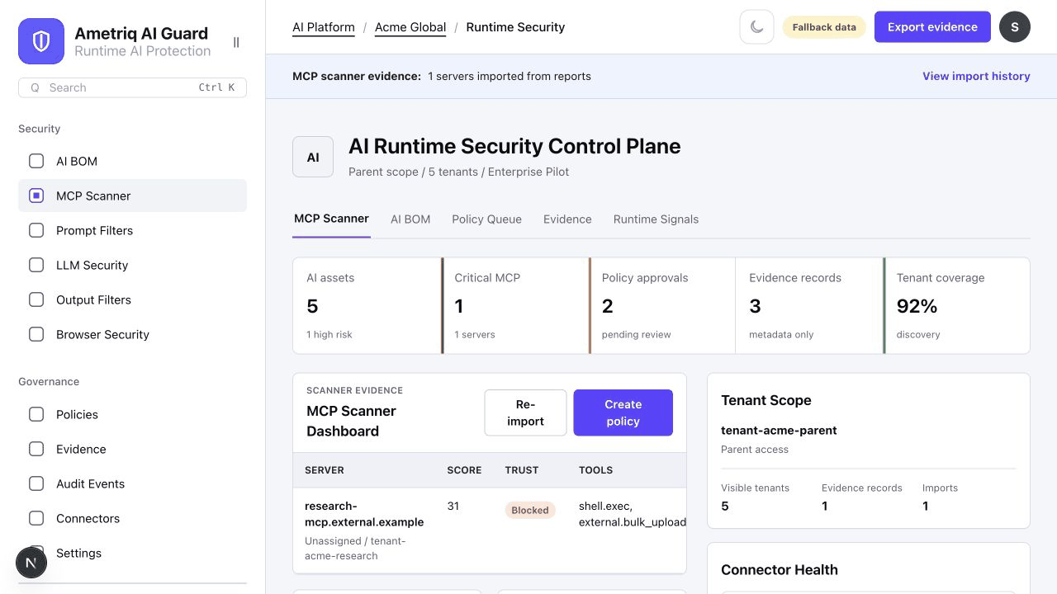Click the Export evidence button
The width and height of the screenshot is (1057, 594).
tap(932, 27)
